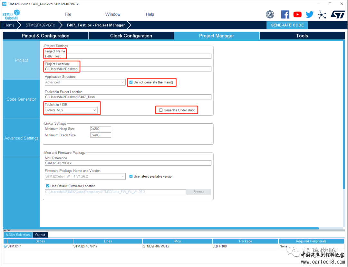Click the Mcu Reference field
The height and width of the screenshot is (267, 348).
128,163
